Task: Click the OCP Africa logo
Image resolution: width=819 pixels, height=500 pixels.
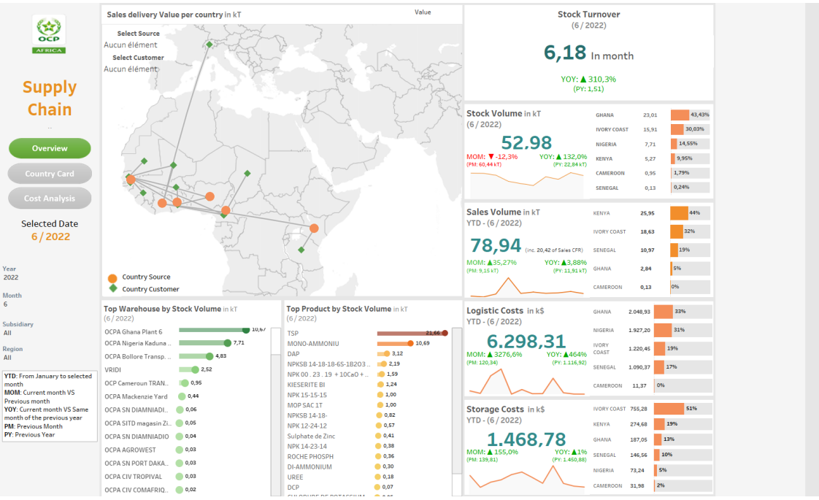Action: pyautogui.click(x=49, y=34)
